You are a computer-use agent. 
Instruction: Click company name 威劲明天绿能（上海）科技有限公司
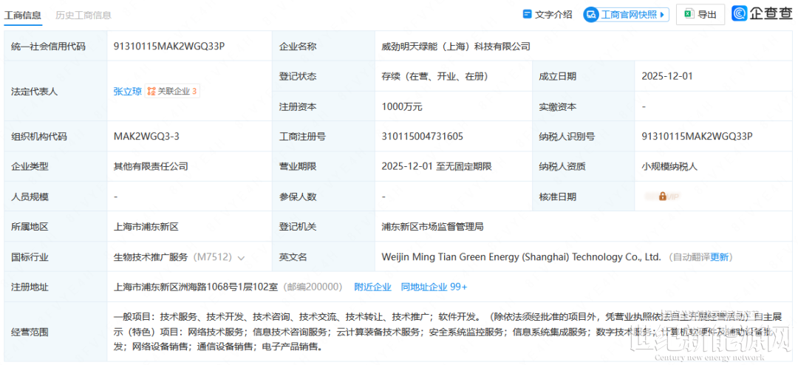(x=456, y=46)
